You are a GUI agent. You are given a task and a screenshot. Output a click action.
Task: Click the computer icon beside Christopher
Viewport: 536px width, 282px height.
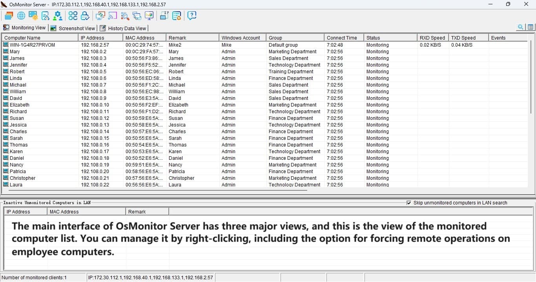click(x=5, y=178)
